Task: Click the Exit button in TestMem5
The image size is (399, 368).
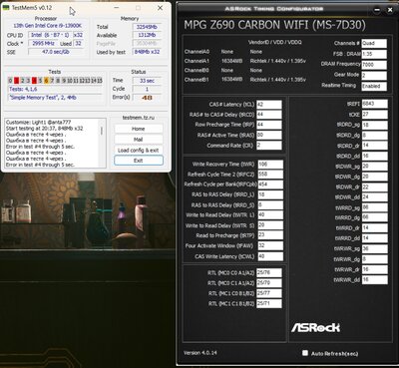Action: coord(139,161)
